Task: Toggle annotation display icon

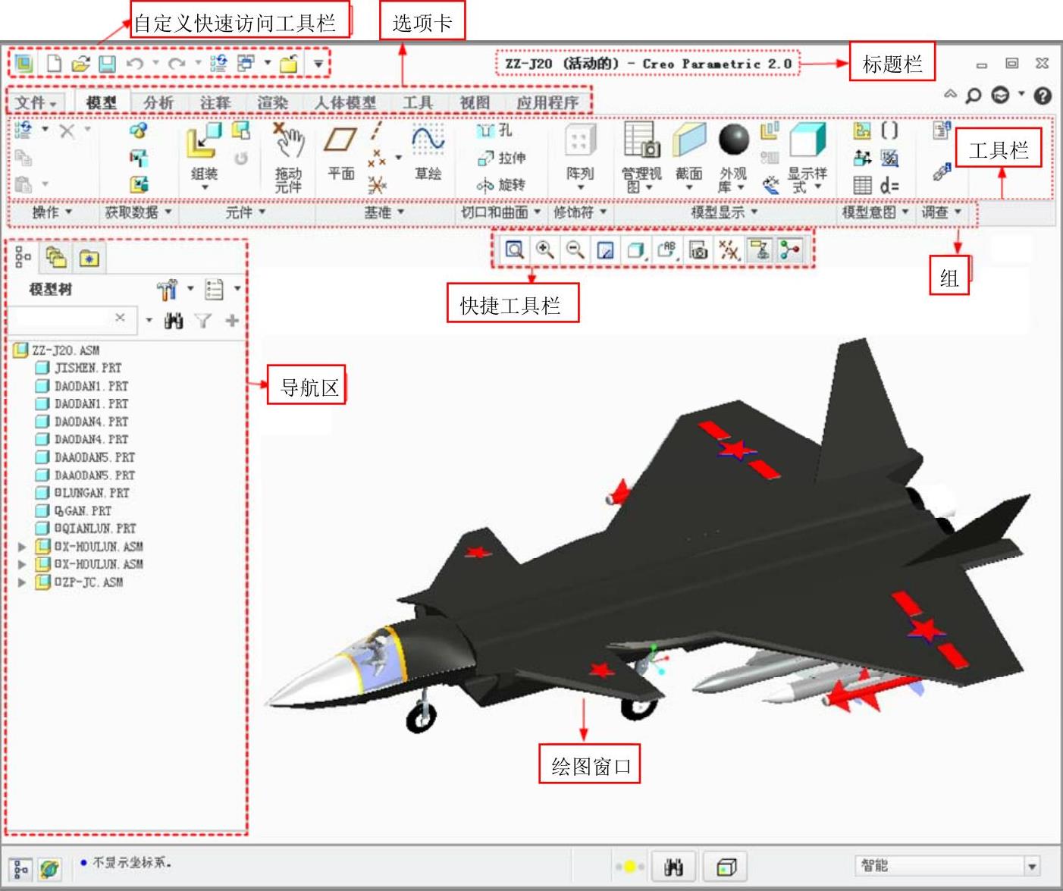Action: tap(760, 250)
